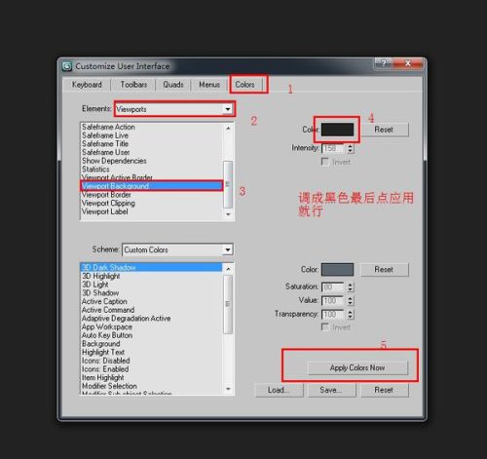Click Value spinner up arrow
This screenshot has height=459, width=487.
(350, 298)
